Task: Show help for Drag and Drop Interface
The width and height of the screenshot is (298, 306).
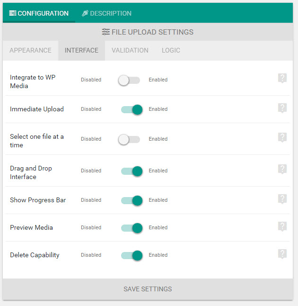Action: point(282,170)
